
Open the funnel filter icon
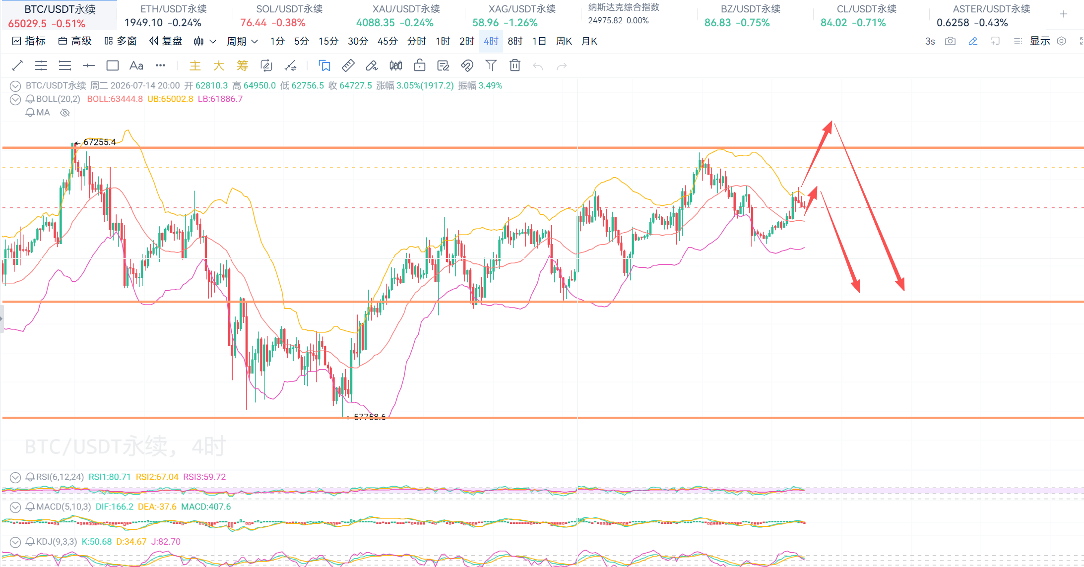point(491,65)
